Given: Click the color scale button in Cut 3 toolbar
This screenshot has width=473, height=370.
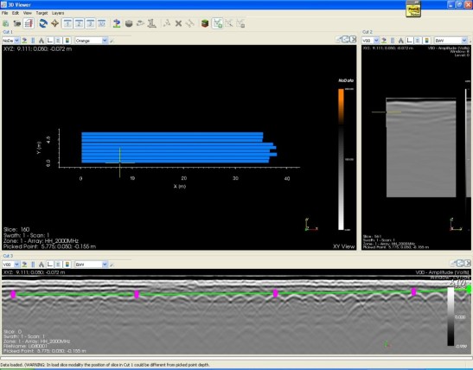Looking at the screenshot, I should click(x=67, y=265).
